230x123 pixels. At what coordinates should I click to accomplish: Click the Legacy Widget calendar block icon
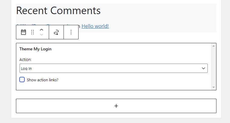(x=23, y=32)
